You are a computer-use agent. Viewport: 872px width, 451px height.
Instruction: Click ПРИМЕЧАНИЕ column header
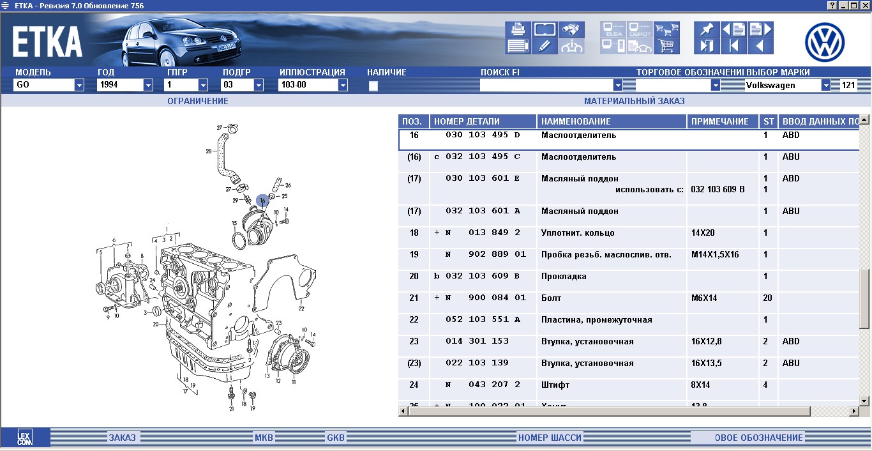pyautogui.click(x=723, y=121)
